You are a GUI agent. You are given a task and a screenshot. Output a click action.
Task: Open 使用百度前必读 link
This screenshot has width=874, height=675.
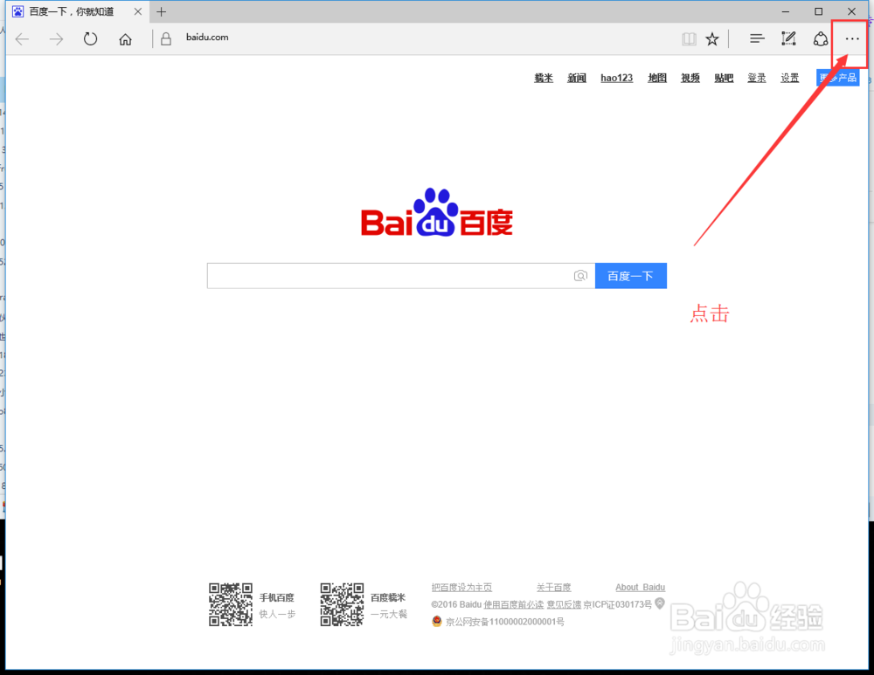[x=513, y=605]
